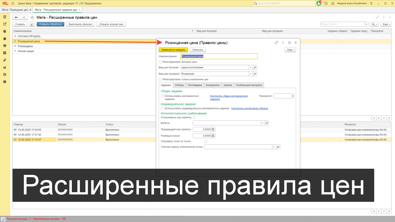Screen dimensions: 395x222
Task: Check Использовать индивидуальное регламентное задание
Action: tap(162, 108)
